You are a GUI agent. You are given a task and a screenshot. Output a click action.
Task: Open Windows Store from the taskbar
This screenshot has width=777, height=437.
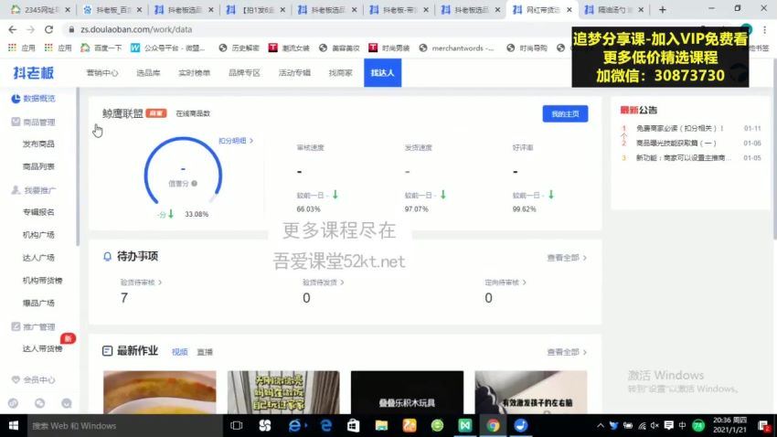point(354,426)
